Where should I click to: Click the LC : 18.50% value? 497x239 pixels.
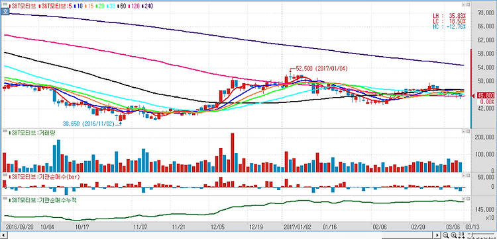pos(449,21)
